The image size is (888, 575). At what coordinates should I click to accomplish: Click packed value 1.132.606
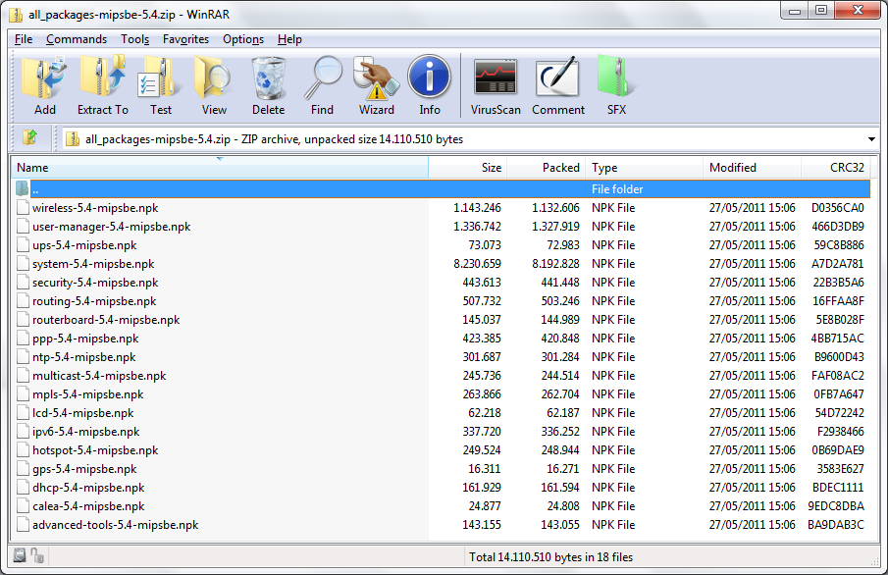point(555,208)
